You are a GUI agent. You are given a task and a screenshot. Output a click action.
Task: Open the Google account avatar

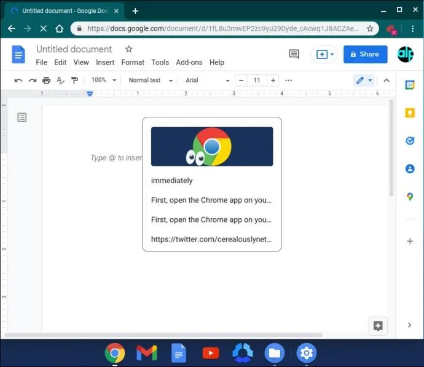(x=405, y=54)
